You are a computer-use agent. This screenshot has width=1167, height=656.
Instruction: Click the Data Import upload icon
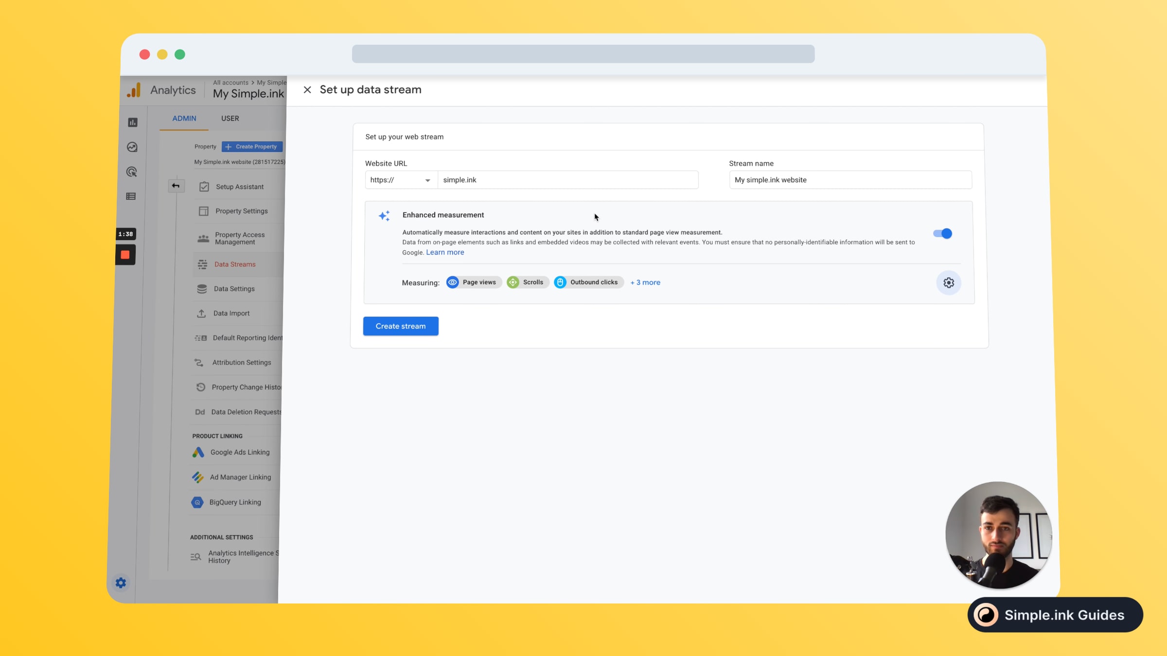click(201, 313)
